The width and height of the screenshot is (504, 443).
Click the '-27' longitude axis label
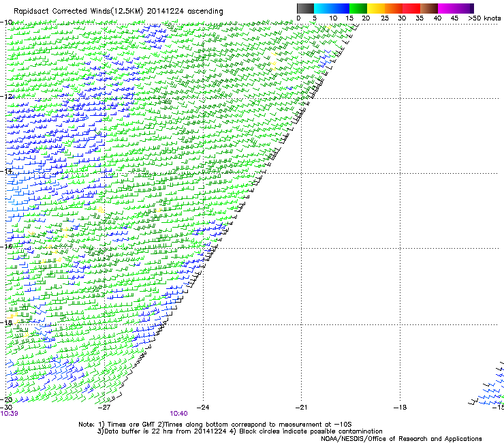tap(104, 408)
